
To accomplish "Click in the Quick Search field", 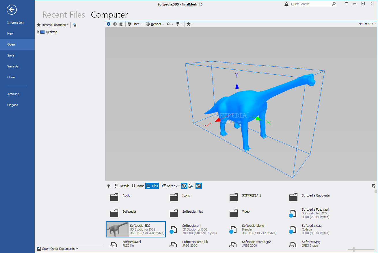I will click(x=310, y=4).
